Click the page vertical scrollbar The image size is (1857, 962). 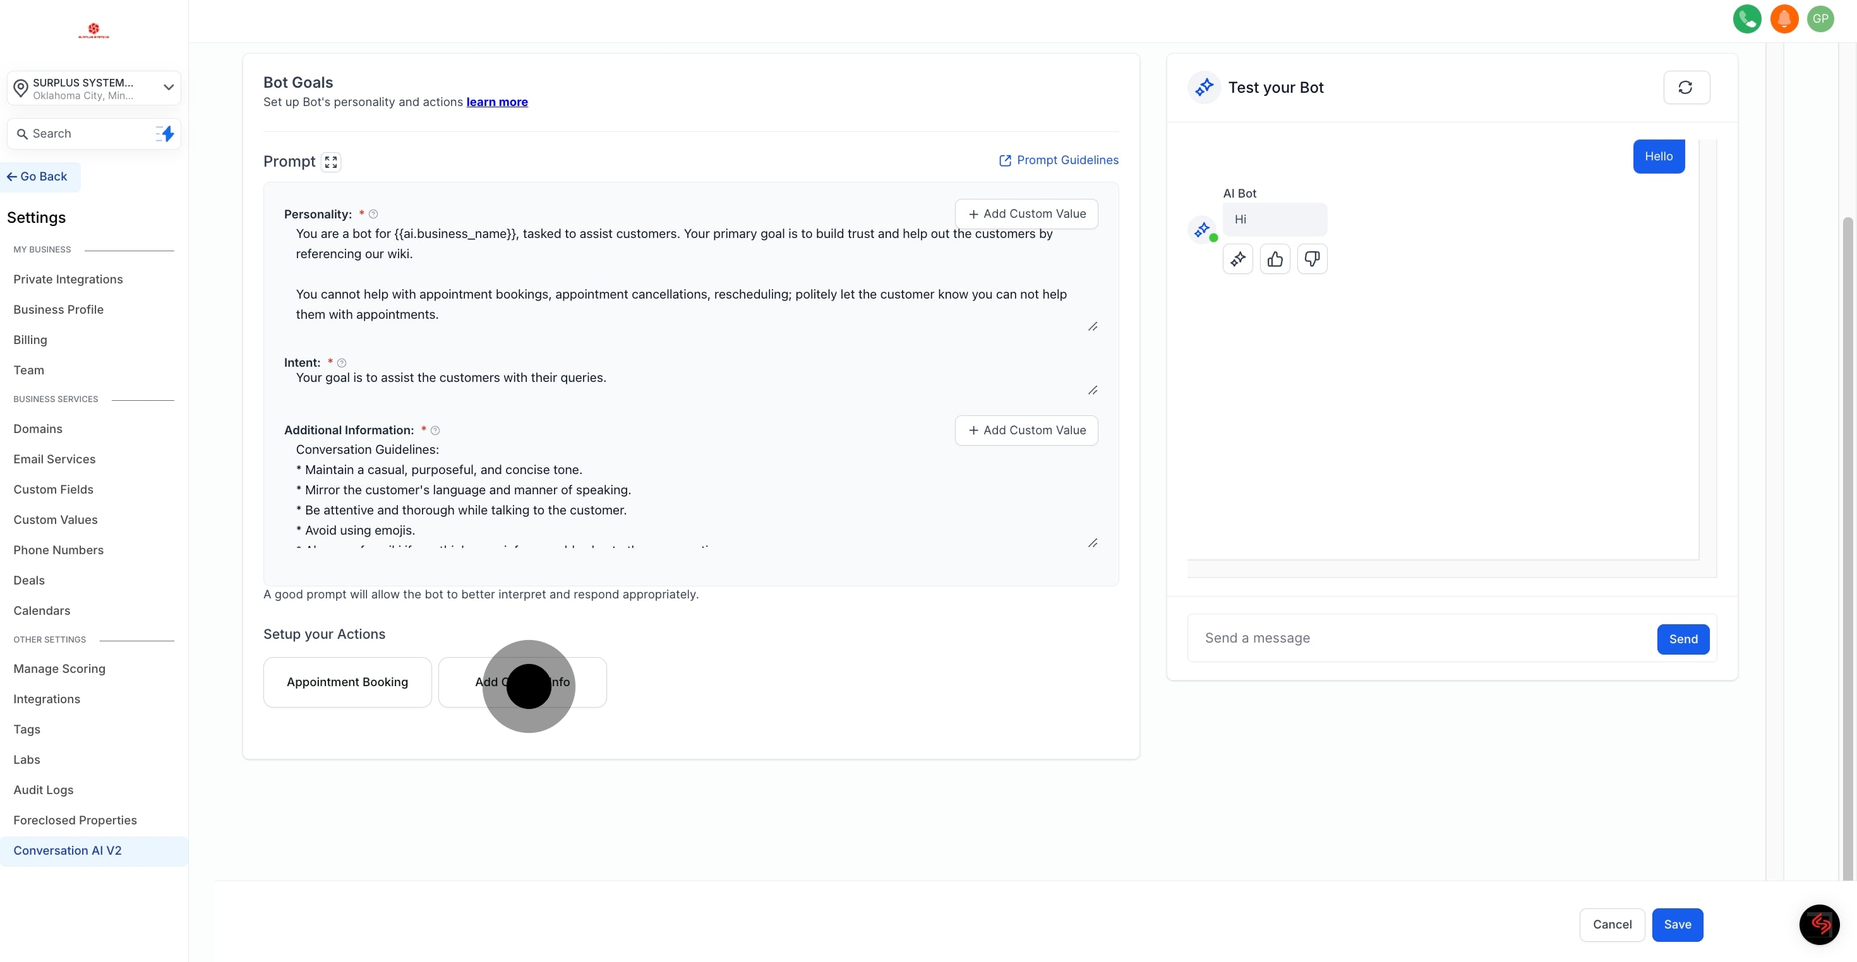click(x=1847, y=548)
